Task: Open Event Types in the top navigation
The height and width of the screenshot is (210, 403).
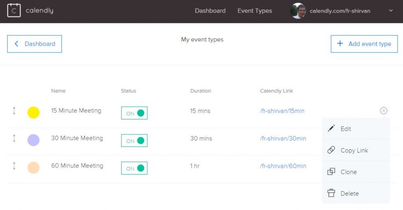Action: [x=255, y=11]
